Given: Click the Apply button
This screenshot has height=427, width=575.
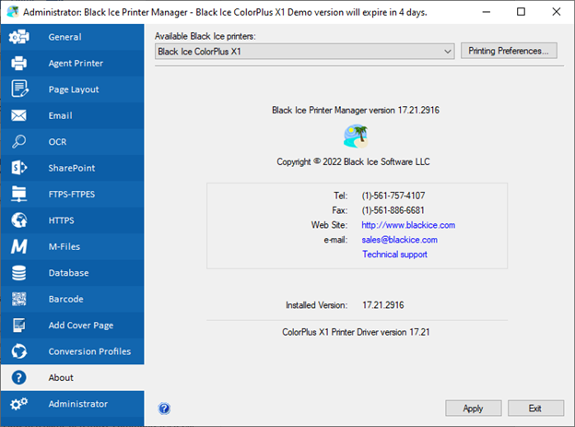Looking at the screenshot, I should (x=473, y=409).
